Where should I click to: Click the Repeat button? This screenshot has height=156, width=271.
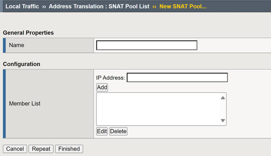tap(41, 149)
